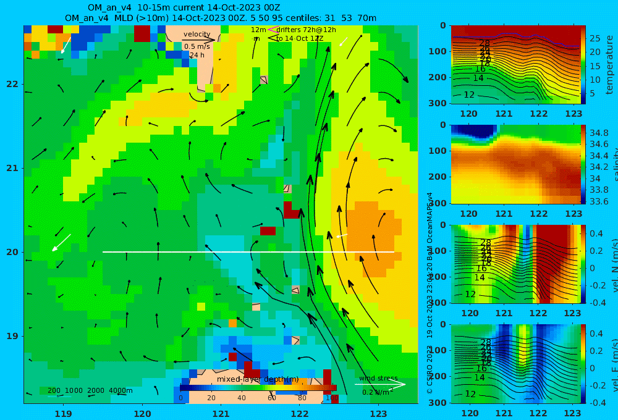The height and width of the screenshot is (420, 618).
Task: Click the '33.6' tick on salinity color bar
Action: pyautogui.click(x=599, y=201)
